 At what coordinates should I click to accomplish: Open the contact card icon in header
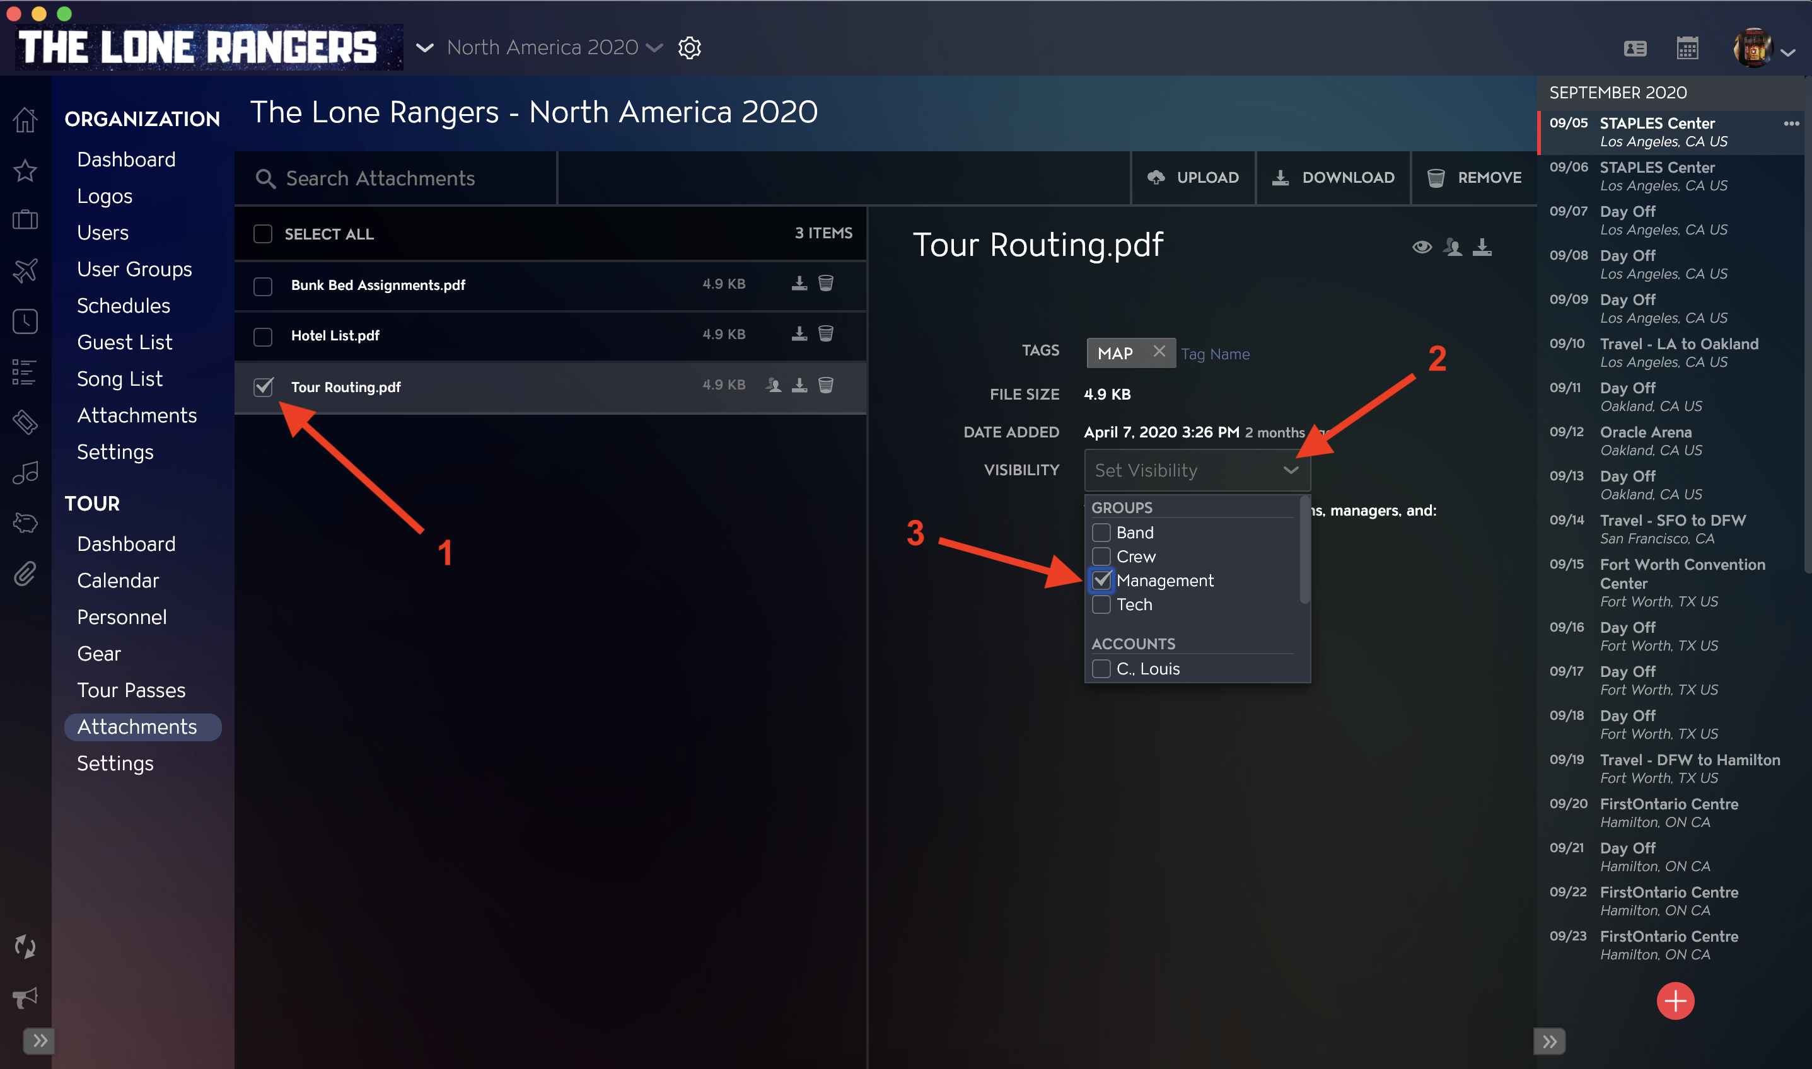(1635, 49)
